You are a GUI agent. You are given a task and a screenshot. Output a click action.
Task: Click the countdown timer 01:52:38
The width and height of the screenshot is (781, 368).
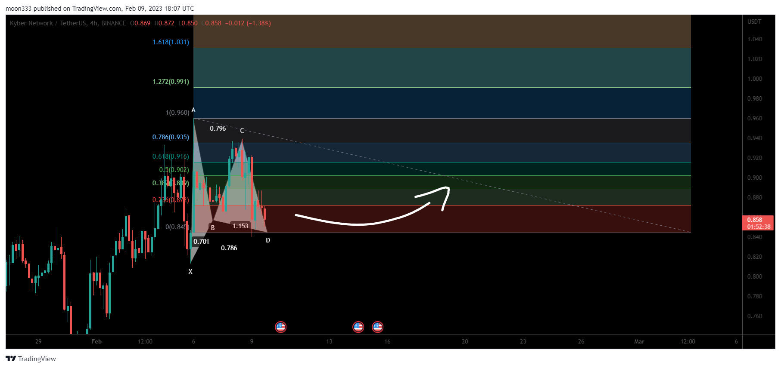[759, 227]
